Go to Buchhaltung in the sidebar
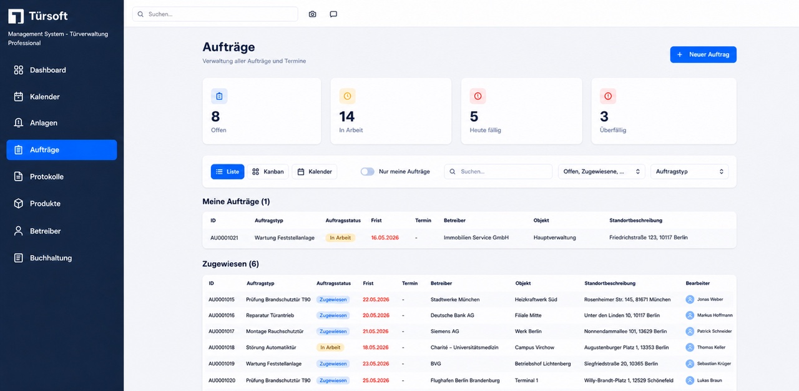Image resolution: width=799 pixels, height=391 pixels. click(61, 258)
